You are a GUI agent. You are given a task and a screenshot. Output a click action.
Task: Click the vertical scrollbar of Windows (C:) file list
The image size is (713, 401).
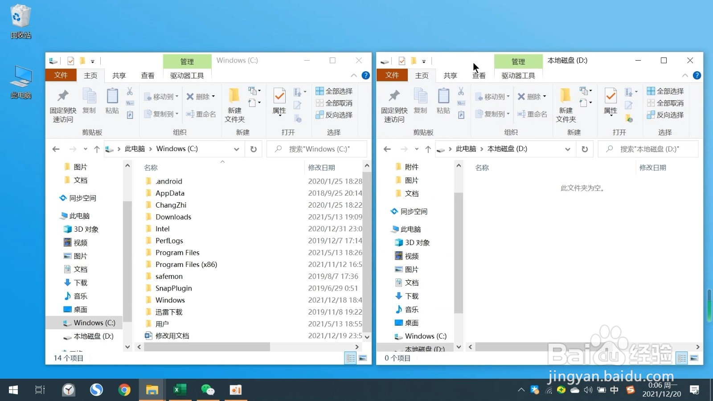coord(367,252)
